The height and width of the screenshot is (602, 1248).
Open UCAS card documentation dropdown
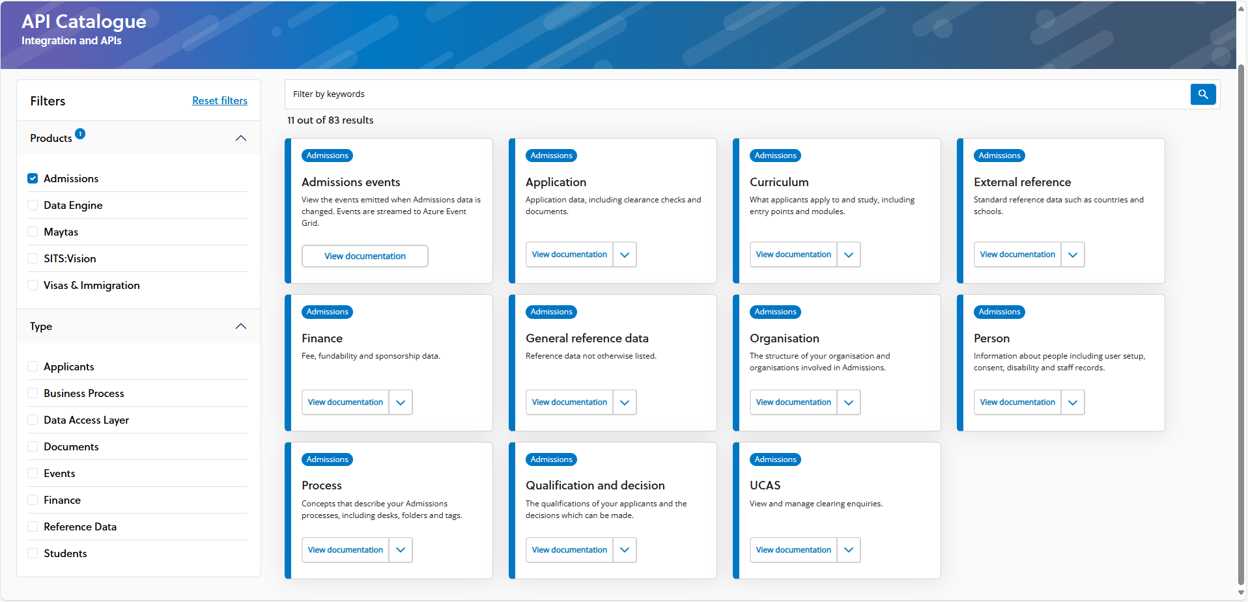tap(849, 550)
